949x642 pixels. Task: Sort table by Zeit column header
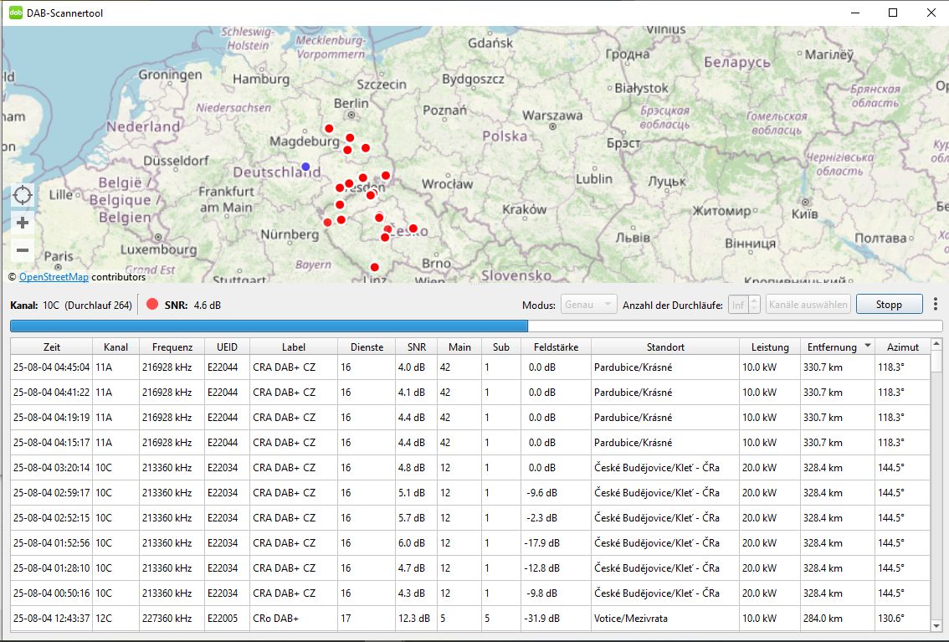[x=52, y=347]
